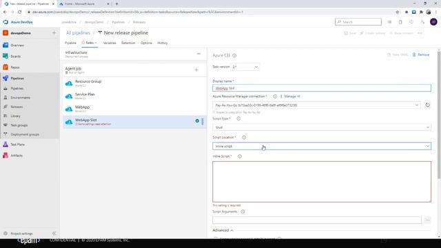The height and width of the screenshot is (248, 441).
Task: Open the Script Location dropdown
Action: point(322,146)
